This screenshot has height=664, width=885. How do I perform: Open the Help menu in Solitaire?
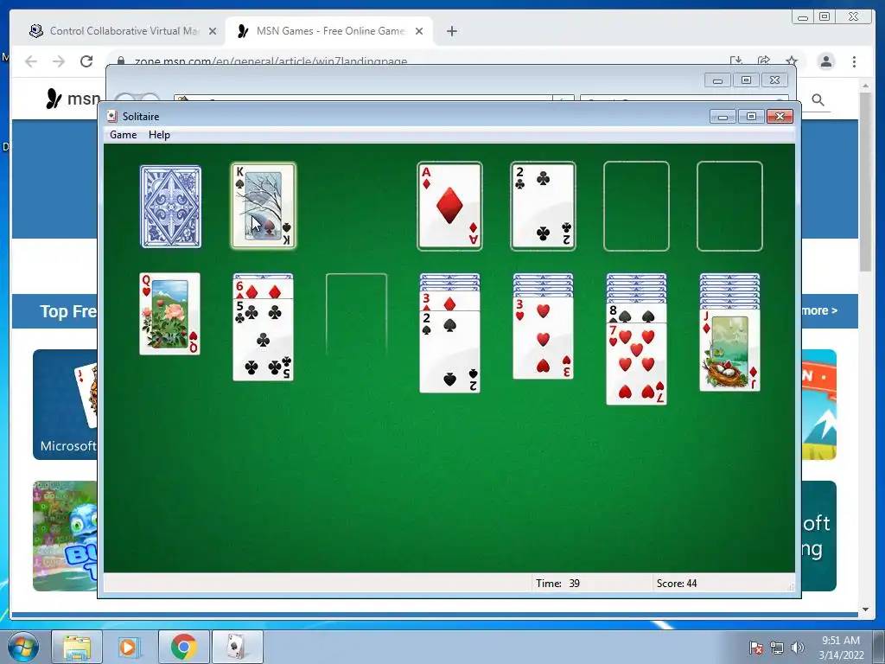(159, 135)
